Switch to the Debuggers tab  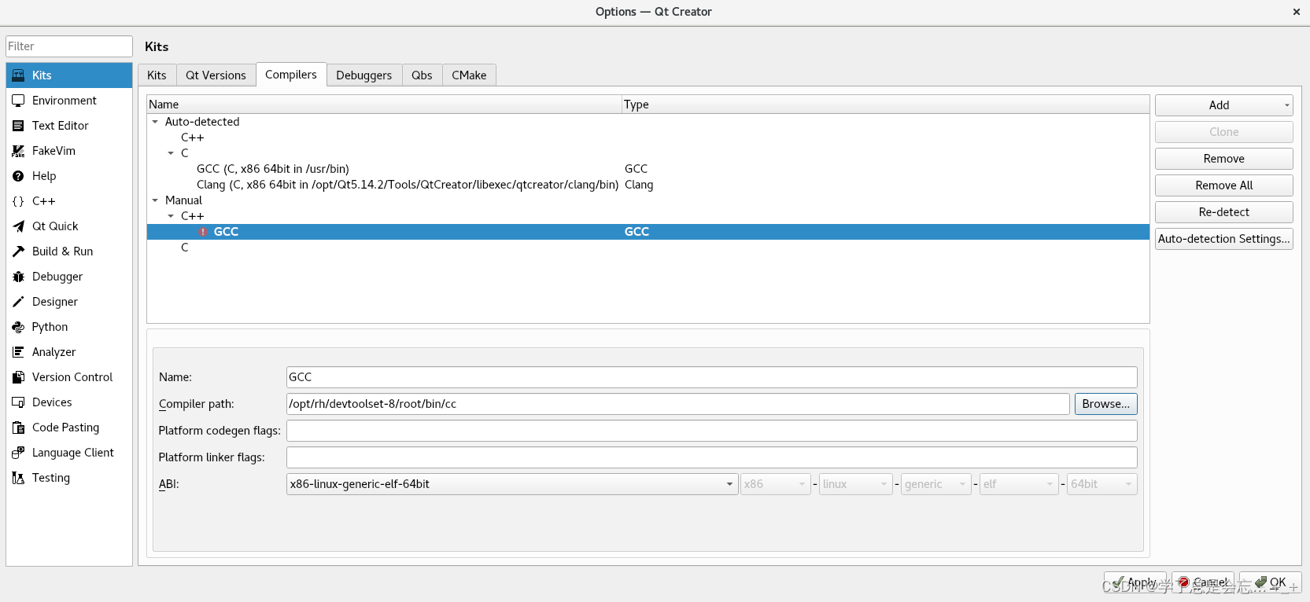[363, 75]
